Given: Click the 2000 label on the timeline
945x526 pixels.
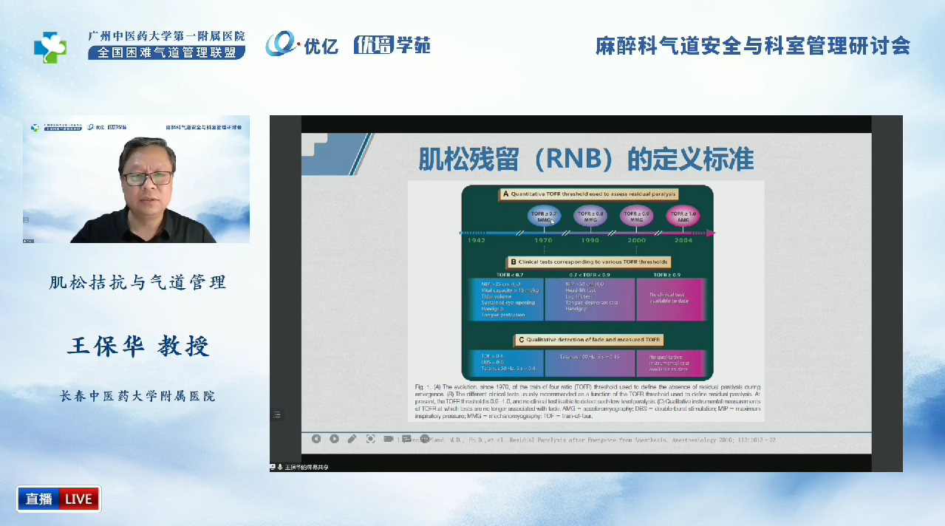Looking at the screenshot, I should [x=637, y=240].
